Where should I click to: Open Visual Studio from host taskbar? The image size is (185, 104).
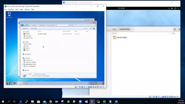(86, 101)
